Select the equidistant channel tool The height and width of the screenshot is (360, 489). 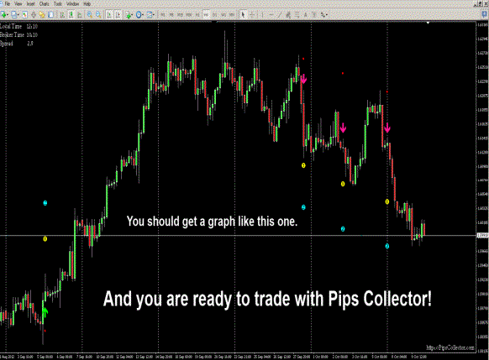288,14
